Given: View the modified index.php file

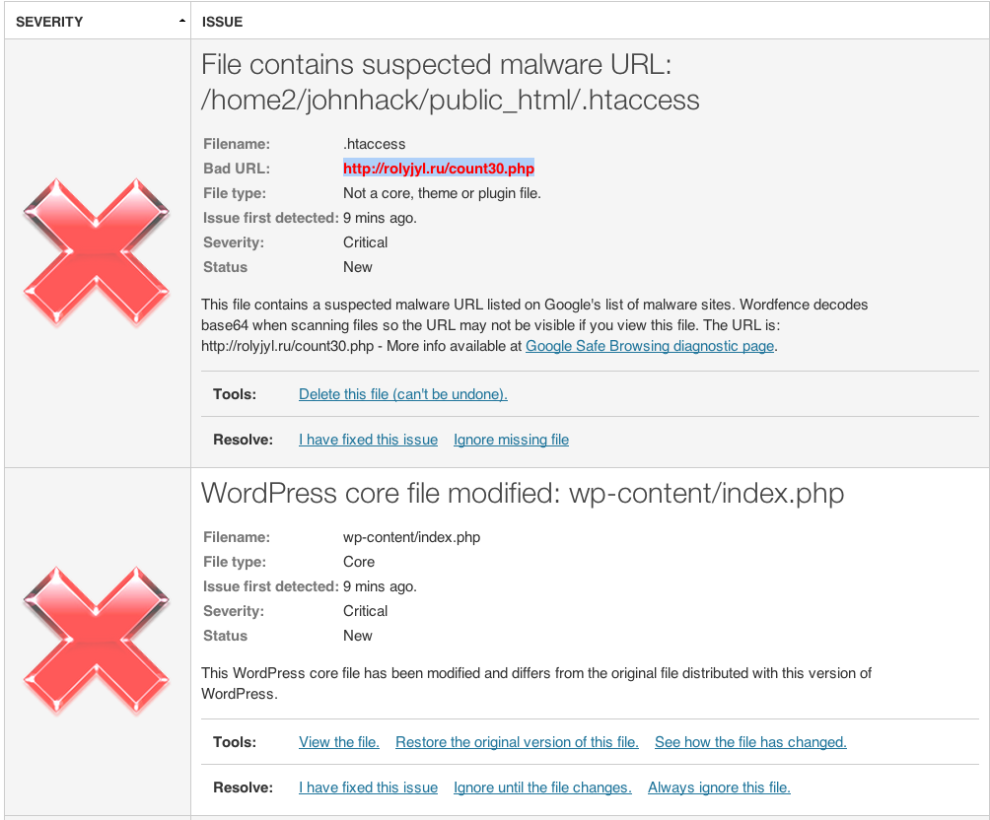Looking at the screenshot, I should pyautogui.click(x=339, y=742).
